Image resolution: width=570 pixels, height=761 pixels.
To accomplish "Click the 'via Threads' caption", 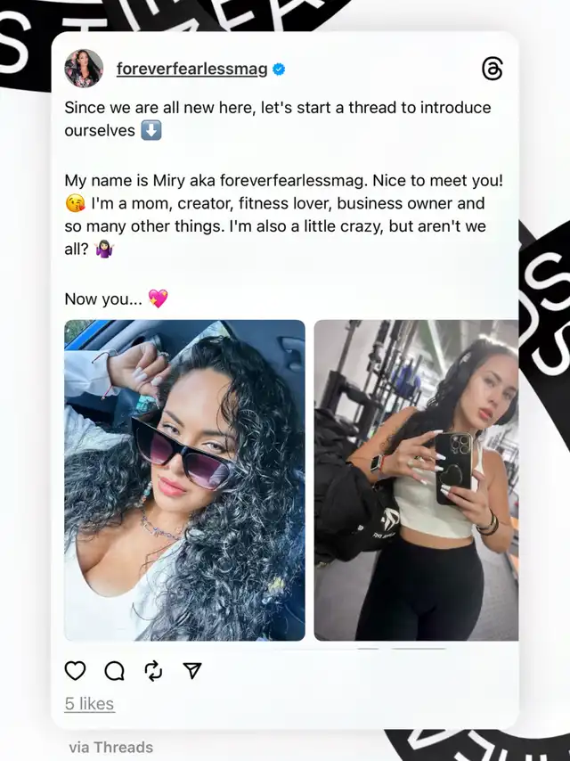I will pyautogui.click(x=111, y=747).
